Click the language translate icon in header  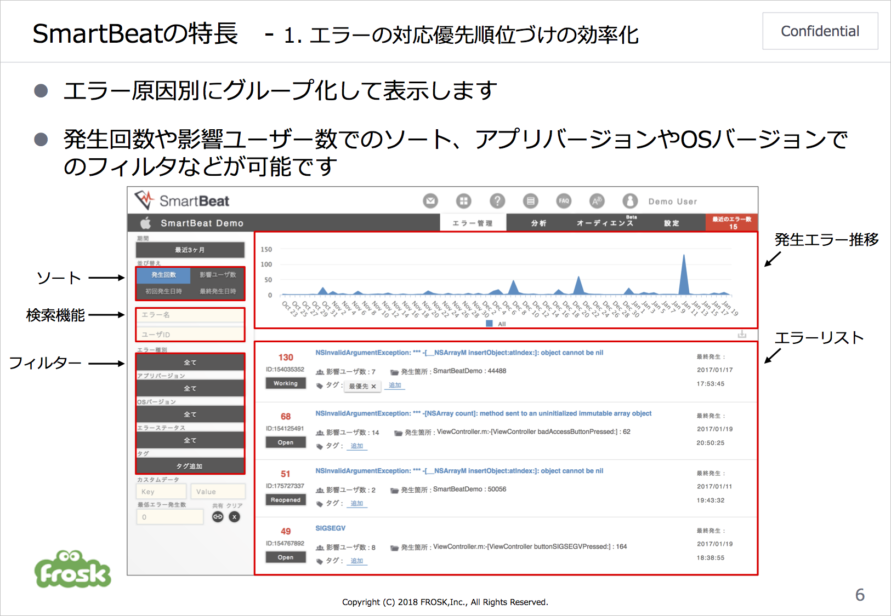[x=597, y=201]
